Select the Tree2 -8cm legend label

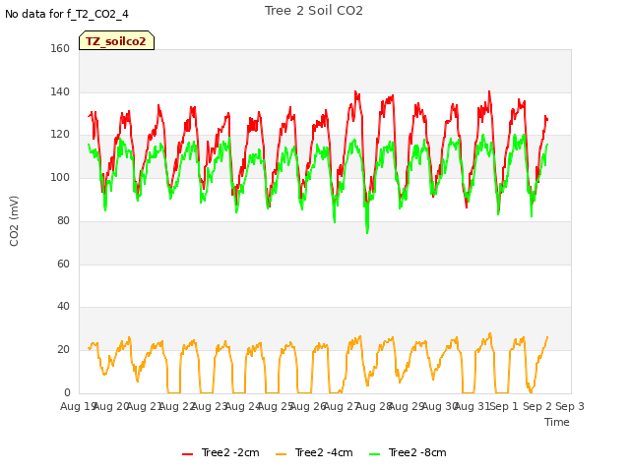pyautogui.click(x=417, y=452)
